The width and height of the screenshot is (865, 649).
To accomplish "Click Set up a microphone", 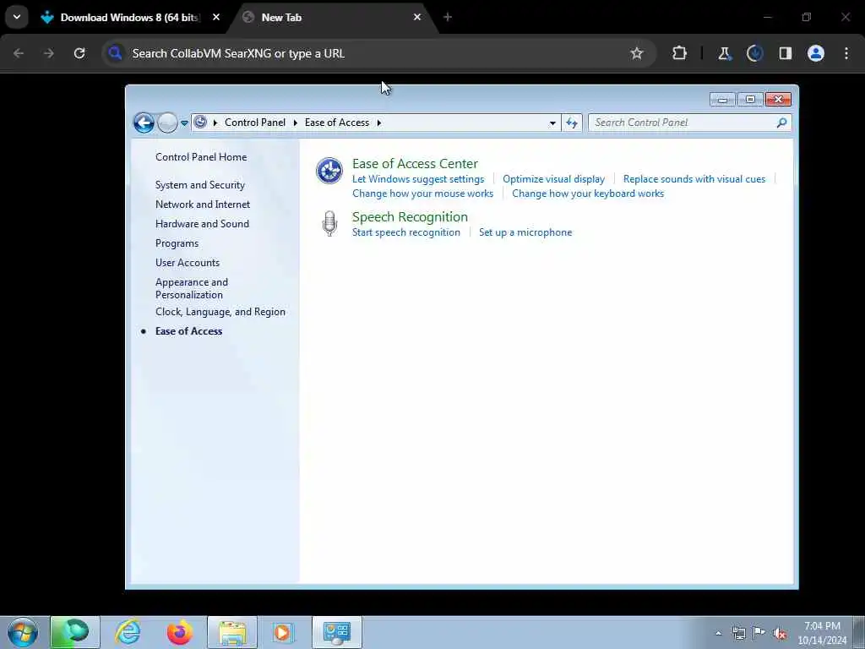I will pyautogui.click(x=525, y=232).
